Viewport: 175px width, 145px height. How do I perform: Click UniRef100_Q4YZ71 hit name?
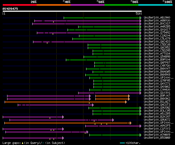point(157,84)
